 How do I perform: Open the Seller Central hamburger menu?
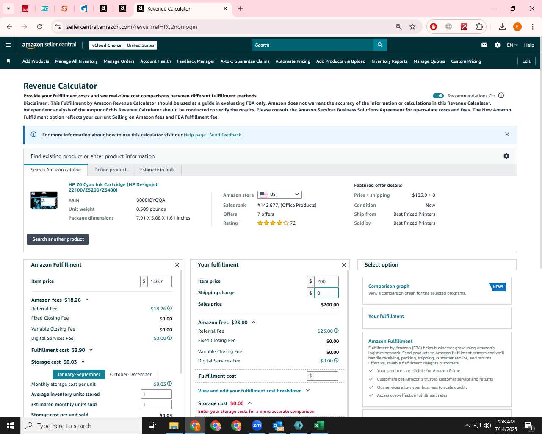pyautogui.click(x=8, y=45)
